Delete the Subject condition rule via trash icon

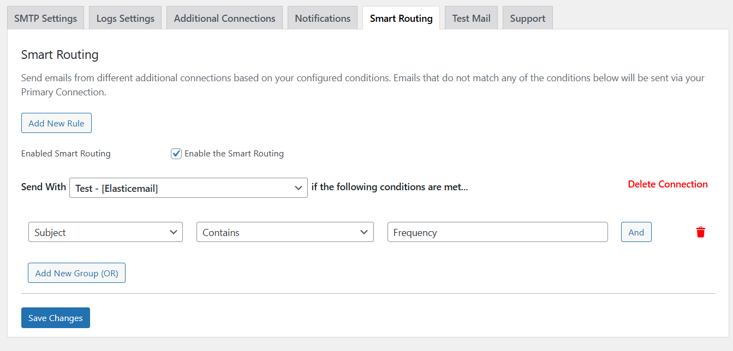(x=701, y=232)
